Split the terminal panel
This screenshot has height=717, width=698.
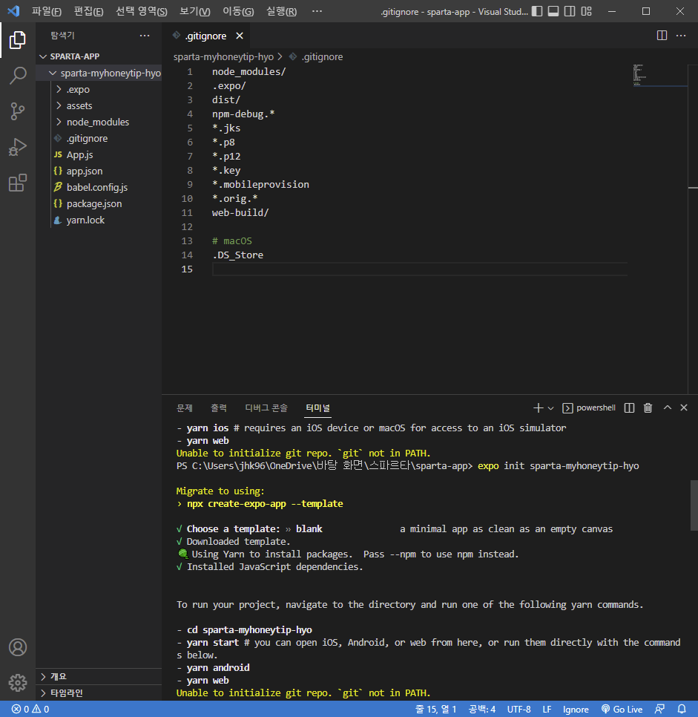(630, 408)
